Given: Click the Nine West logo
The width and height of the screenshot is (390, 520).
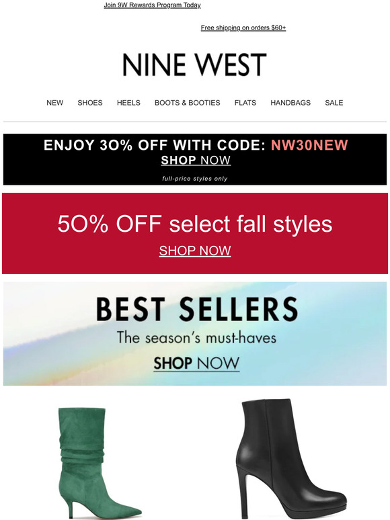Looking at the screenshot, I should [194, 64].
